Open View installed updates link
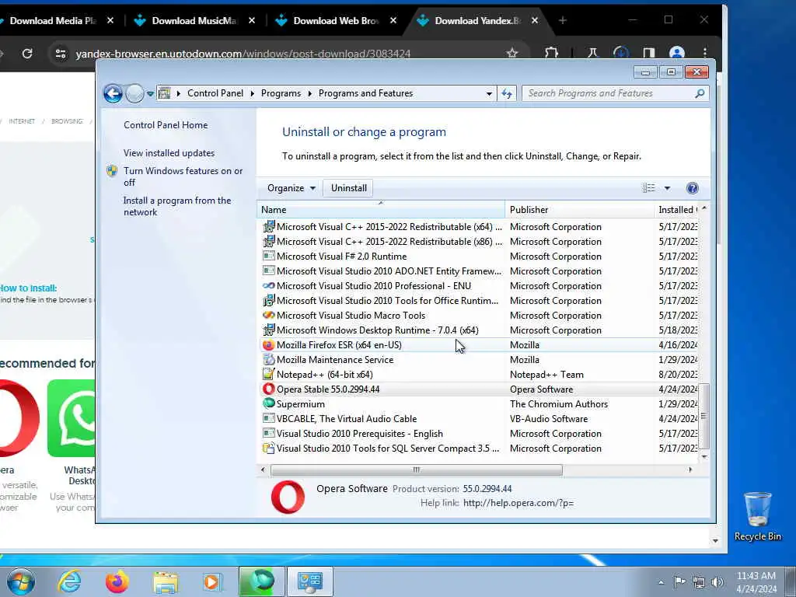Screen dimensions: 796x597 [169, 153]
